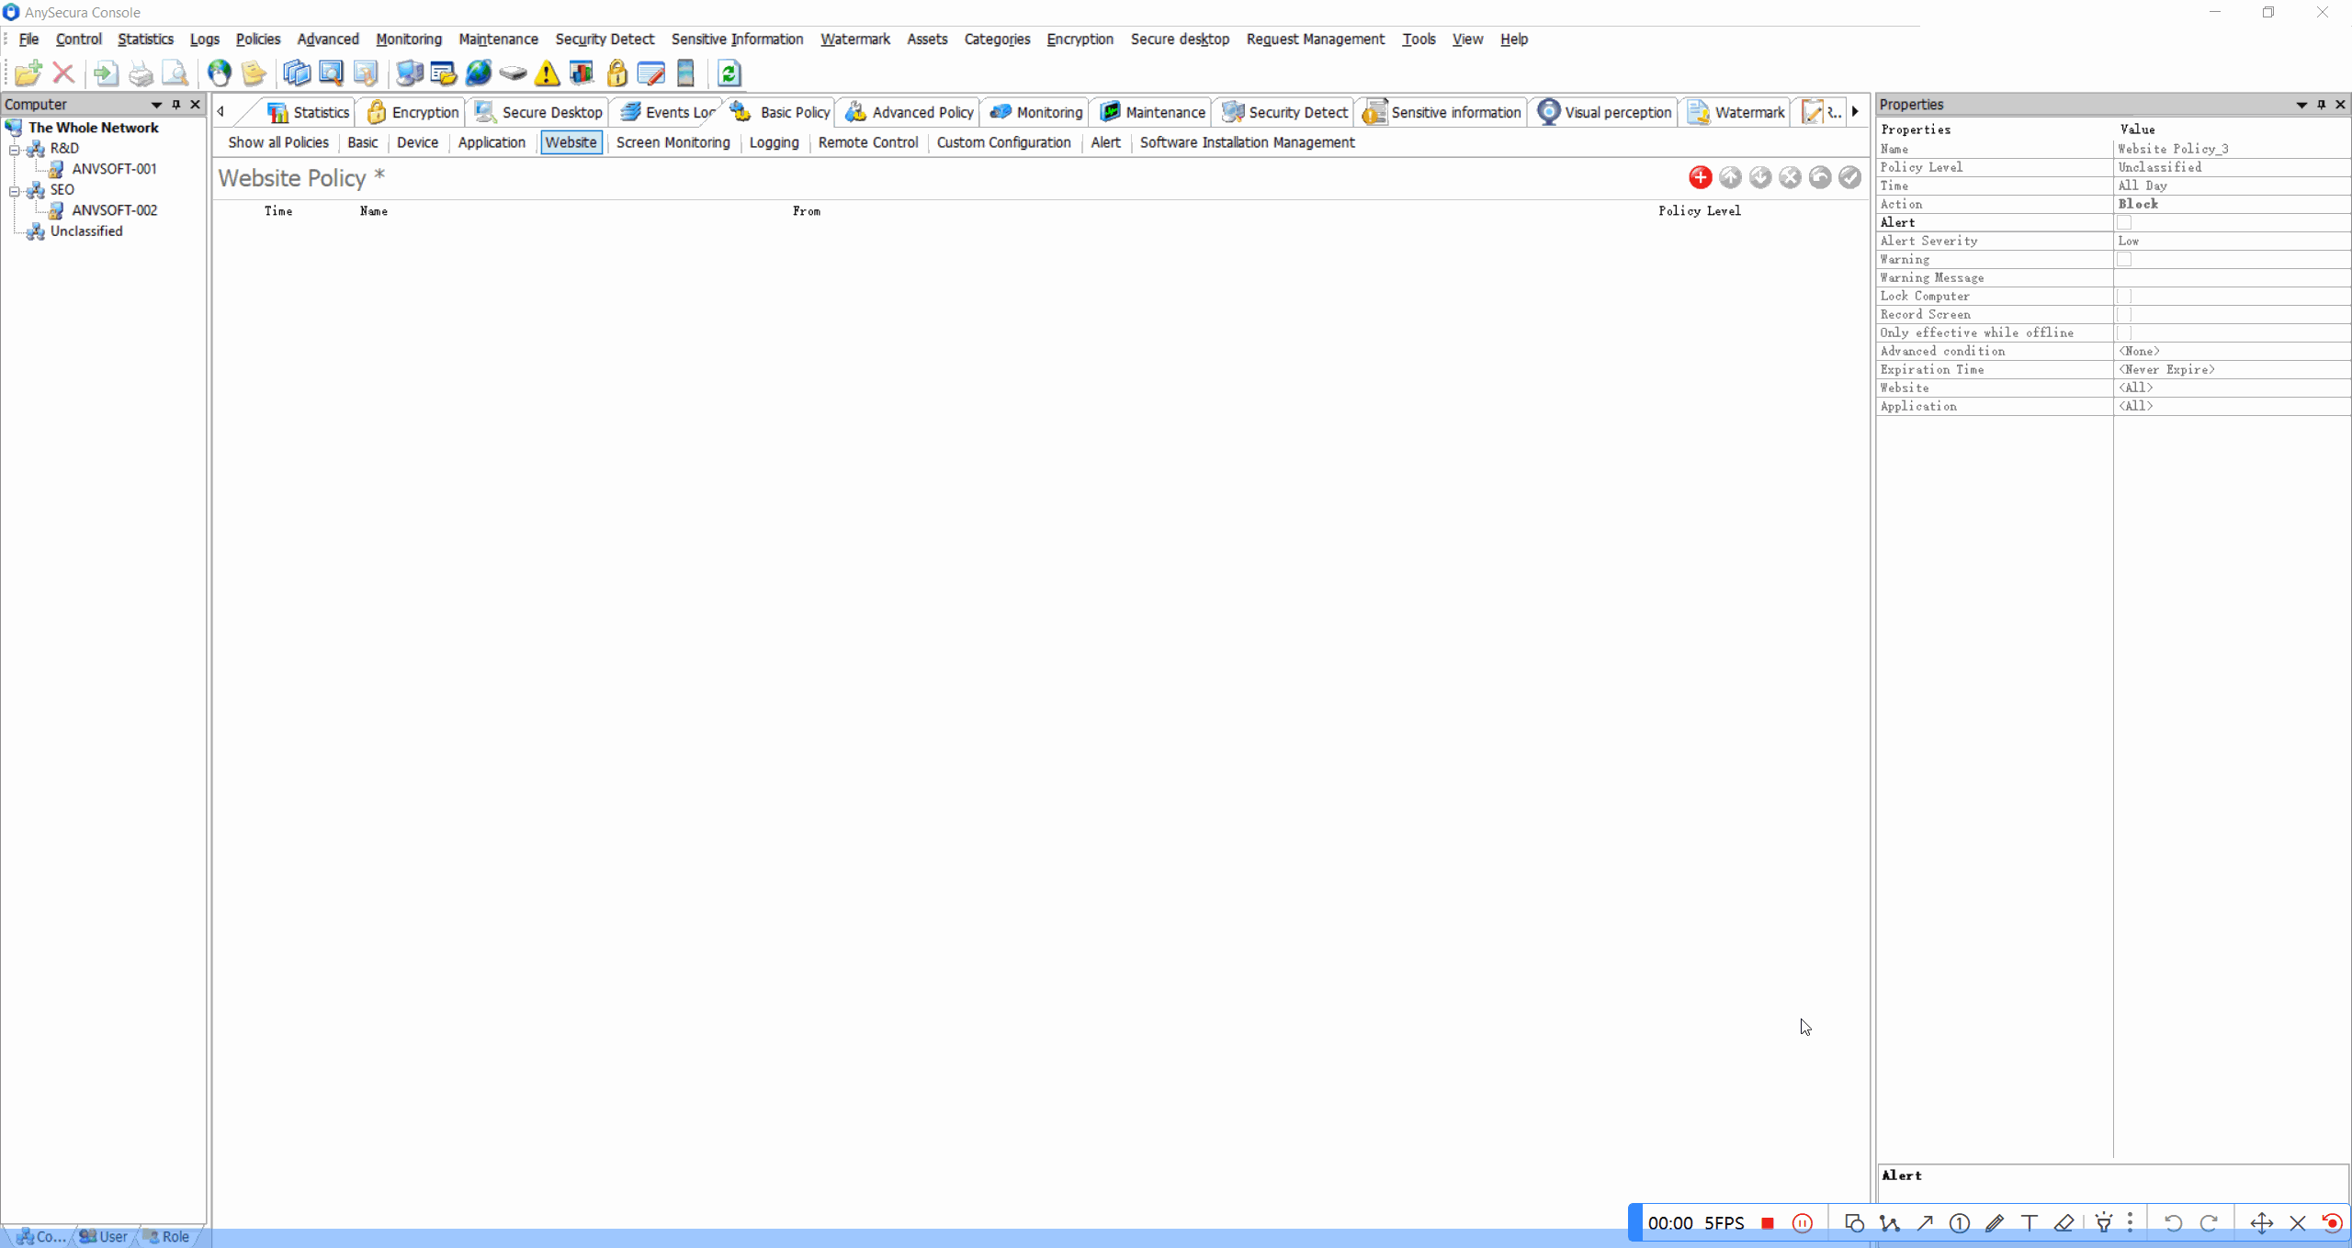The image size is (2352, 1248).
Task: Click the green refresh icon in toolbar
Action: 729,73
